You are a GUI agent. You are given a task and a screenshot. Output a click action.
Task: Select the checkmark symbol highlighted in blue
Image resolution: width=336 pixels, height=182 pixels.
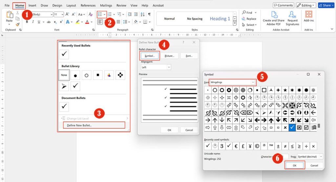point(292,127)
